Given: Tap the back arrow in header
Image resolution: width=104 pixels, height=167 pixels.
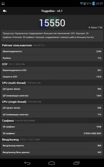Looking at the screenshot, I should coord(5,11).
